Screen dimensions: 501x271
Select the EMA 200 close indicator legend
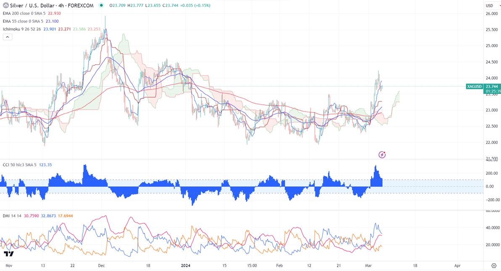point(24,13)
